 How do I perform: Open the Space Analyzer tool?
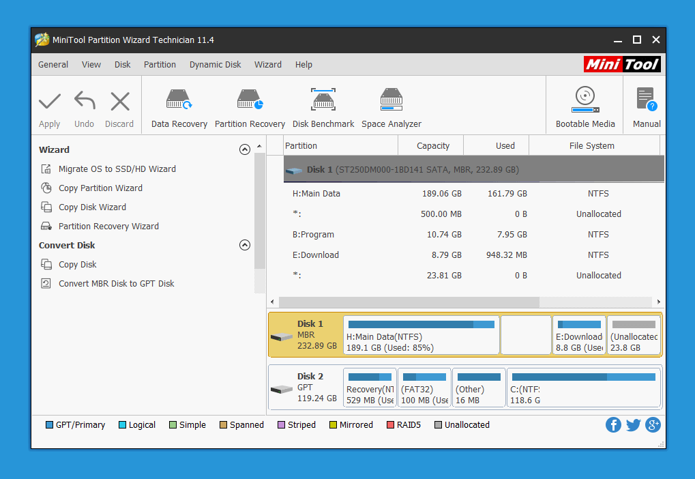[x=391, y=108]
